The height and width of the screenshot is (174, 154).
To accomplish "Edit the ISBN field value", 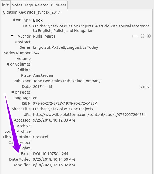I will tap(65, 103).
